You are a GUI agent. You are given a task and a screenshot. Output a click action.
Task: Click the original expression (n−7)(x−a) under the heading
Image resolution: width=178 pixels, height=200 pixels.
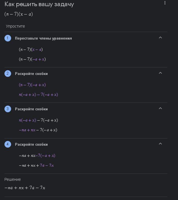pos(19,14)
